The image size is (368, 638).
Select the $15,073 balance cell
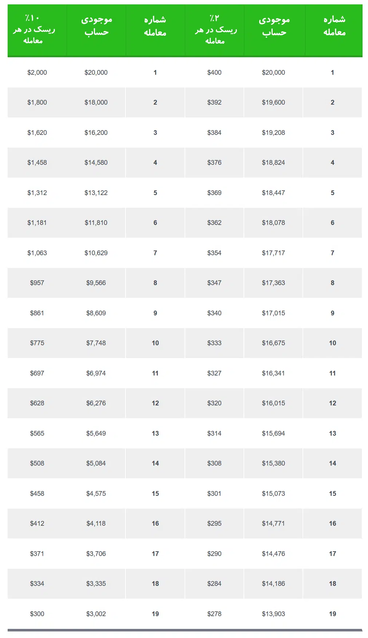[x=273, y=494]
